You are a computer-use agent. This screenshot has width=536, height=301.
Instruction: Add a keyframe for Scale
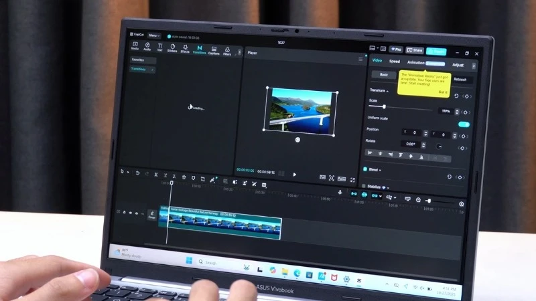click(465, 112)
